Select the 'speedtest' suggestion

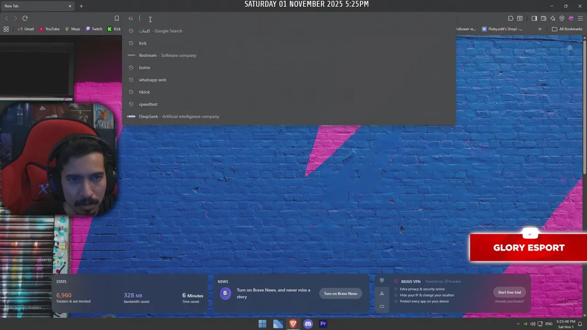click(289, 104)
